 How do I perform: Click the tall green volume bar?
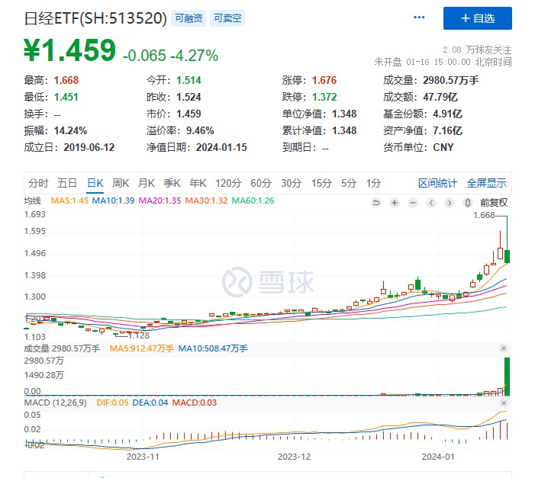[x=507, y=377]
